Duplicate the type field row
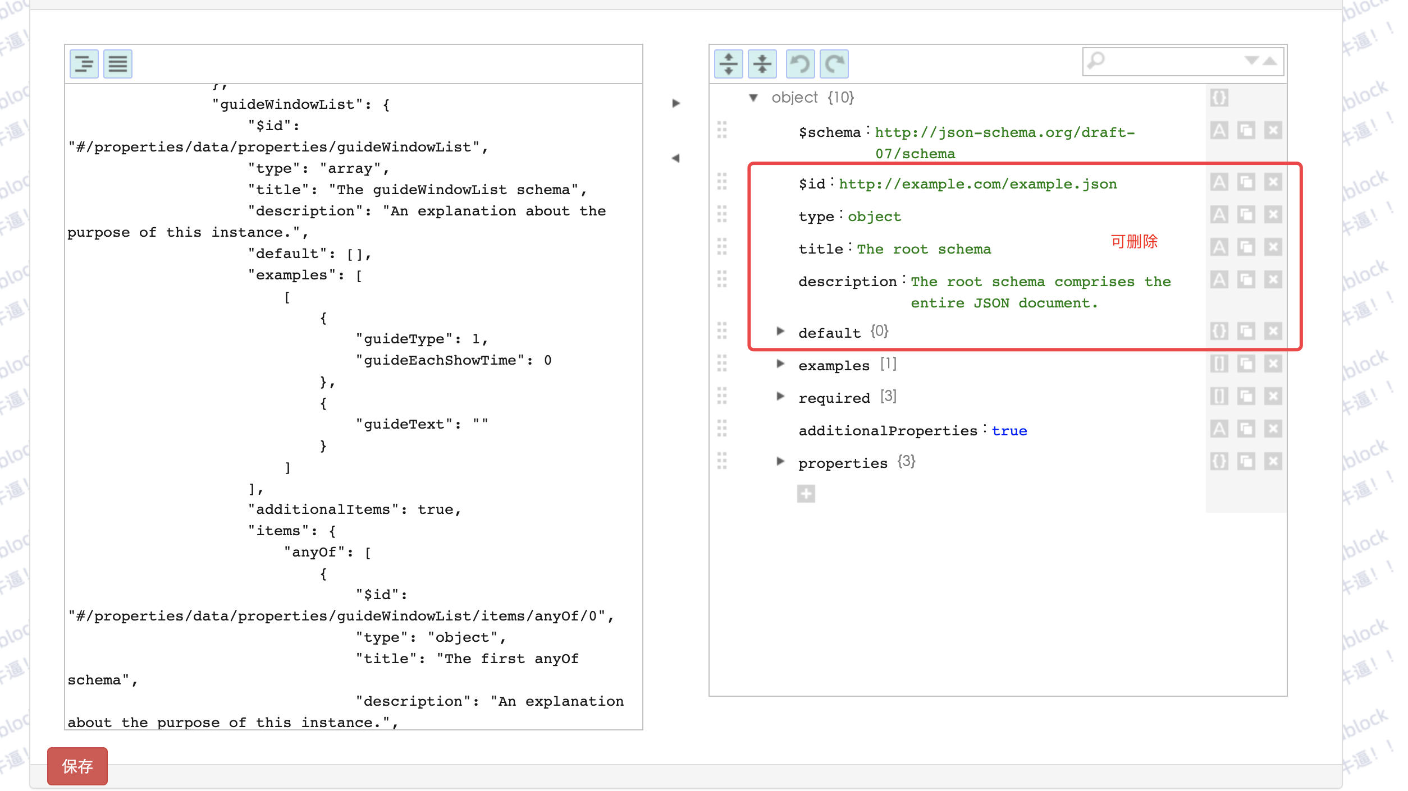Viewport: 1408px width, 791px height. (x=1246, y=215)
